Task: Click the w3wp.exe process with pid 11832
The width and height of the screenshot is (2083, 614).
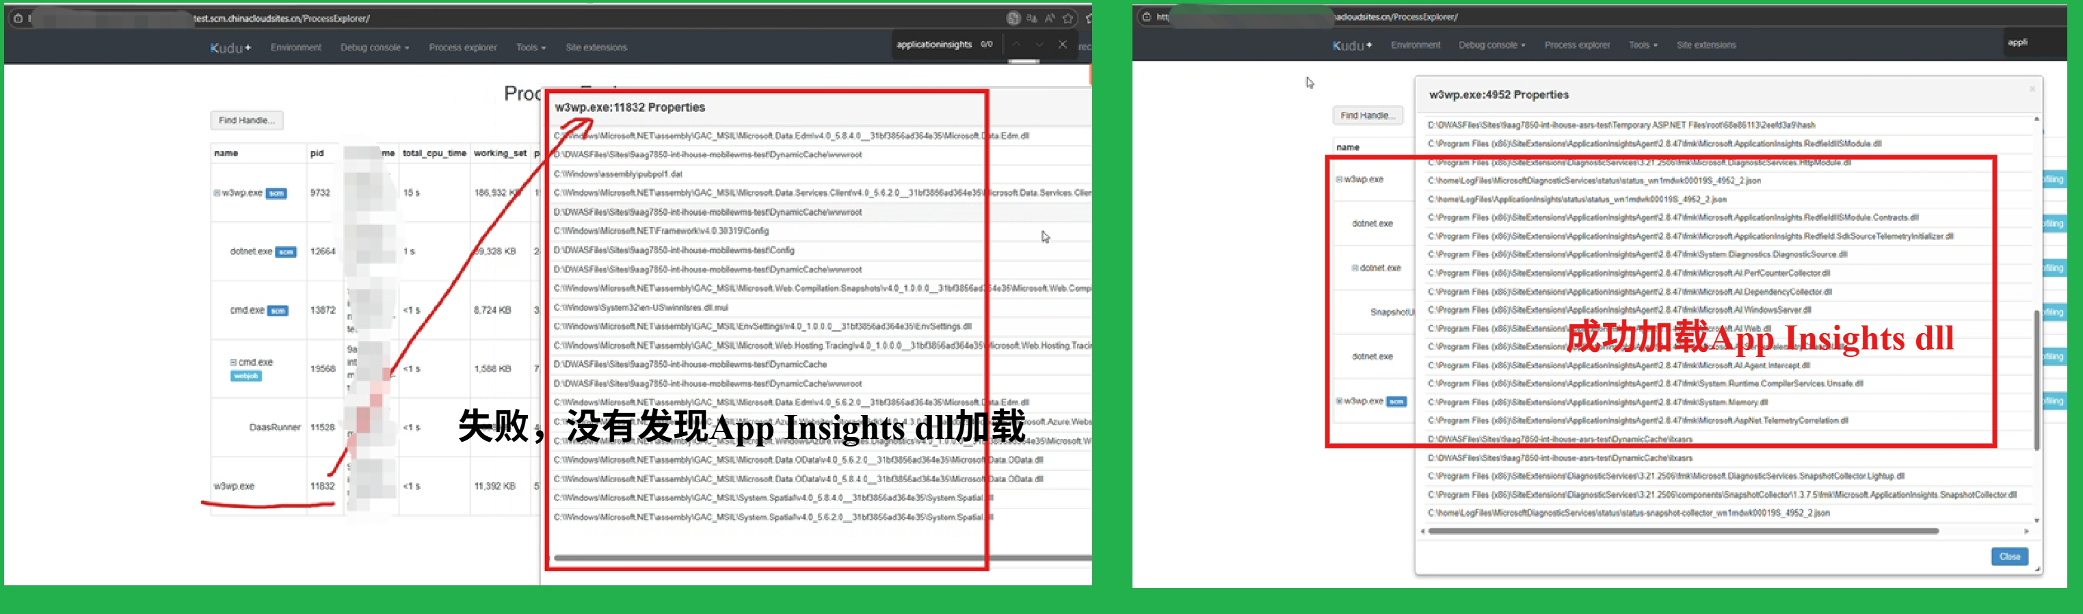Action: (234, 486)
